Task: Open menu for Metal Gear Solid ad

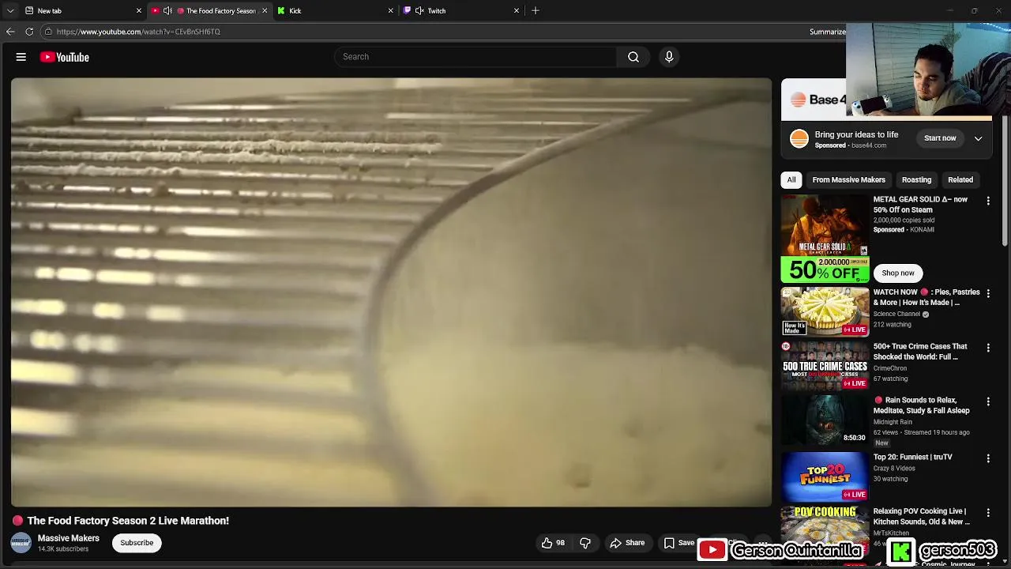Action: (988, 201)
